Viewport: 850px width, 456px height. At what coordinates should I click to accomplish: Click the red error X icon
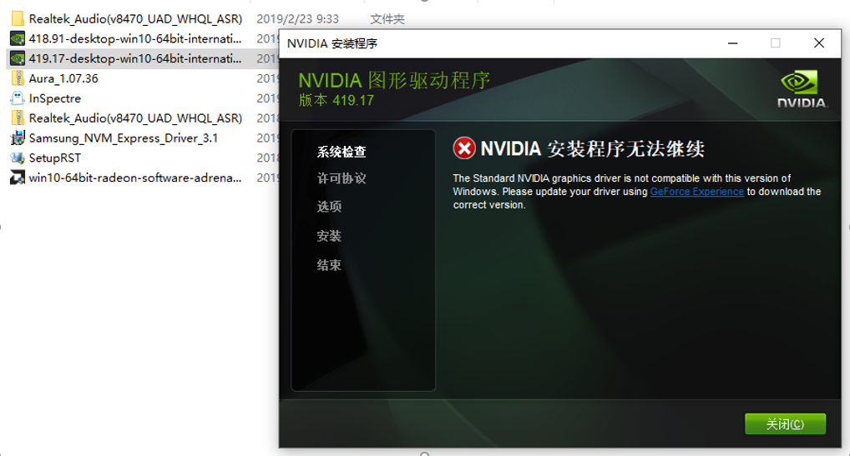point(464,148)
